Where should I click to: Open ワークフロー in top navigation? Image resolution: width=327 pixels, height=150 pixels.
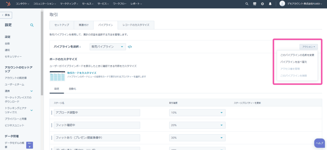(x=120, y=4)
